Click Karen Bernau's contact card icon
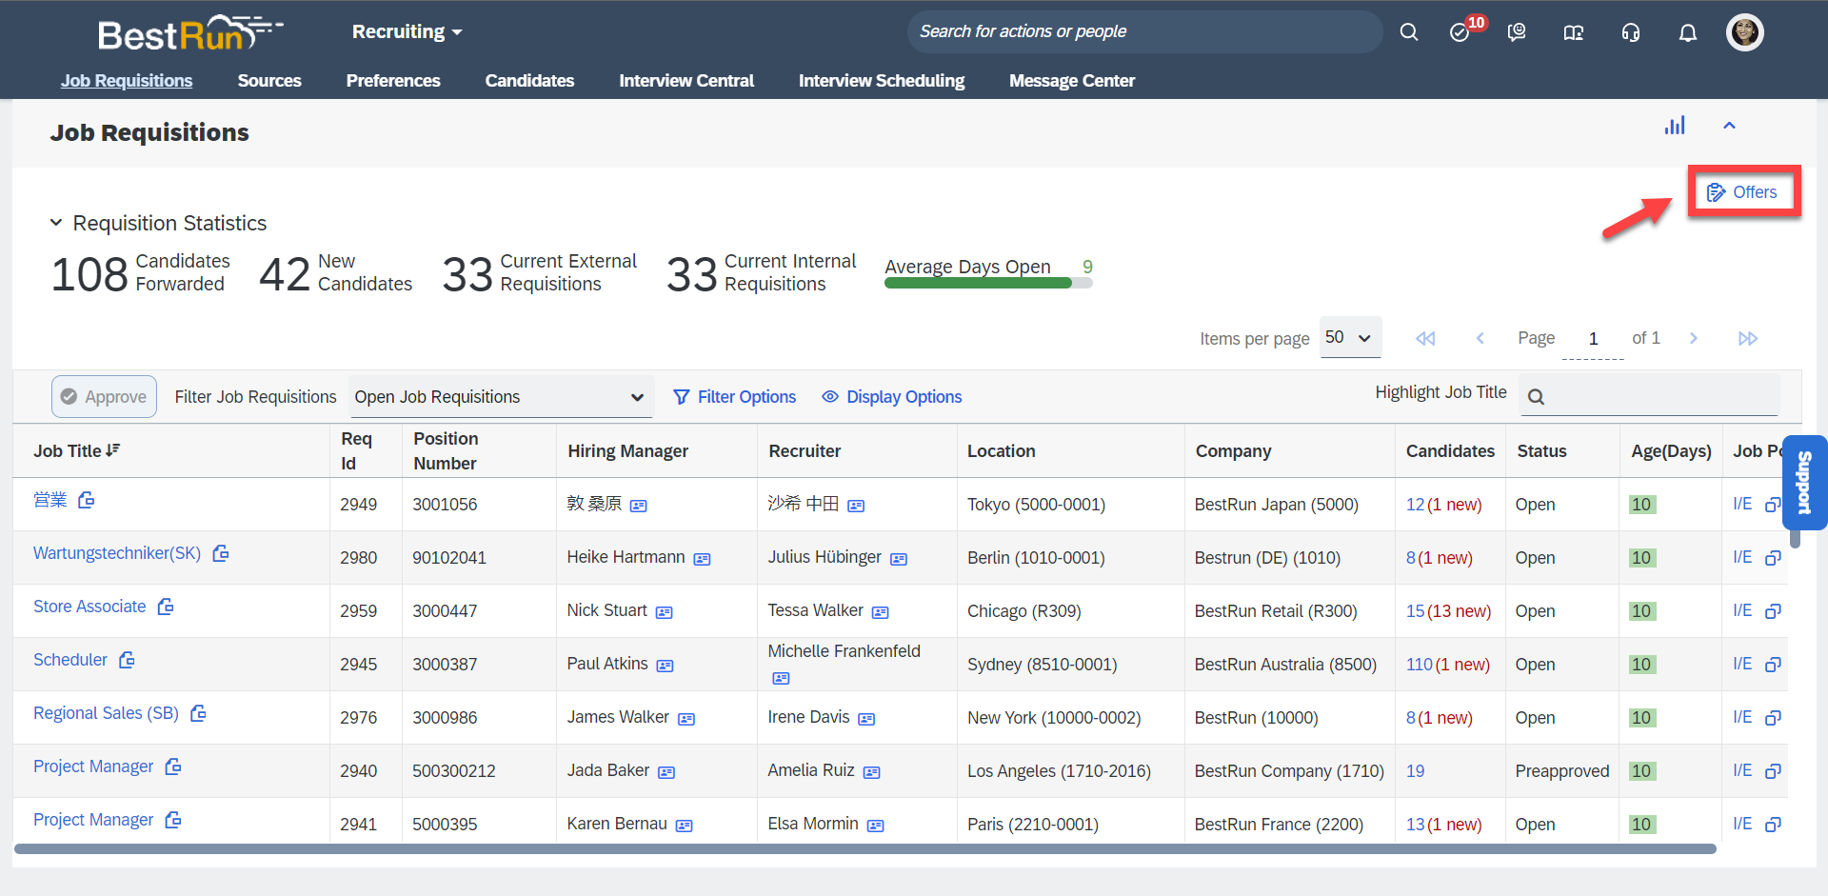Viewport: 1828px width, 896px height. (685, 826)
